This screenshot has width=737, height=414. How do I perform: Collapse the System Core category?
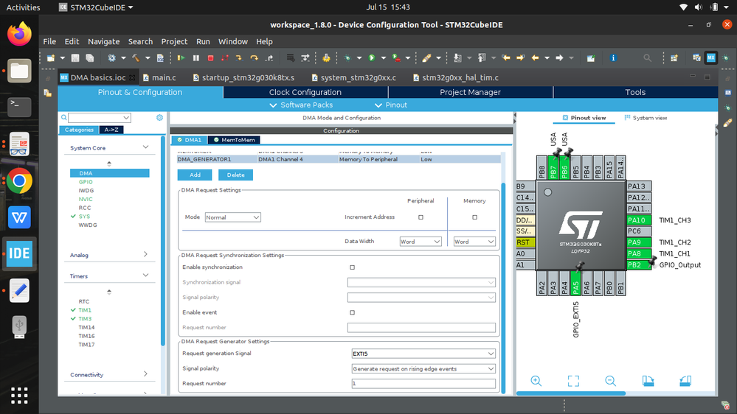tap(145, 147)
